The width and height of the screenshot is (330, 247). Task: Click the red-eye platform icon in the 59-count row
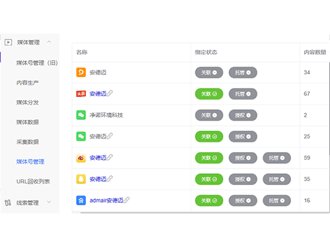point(81,158)
